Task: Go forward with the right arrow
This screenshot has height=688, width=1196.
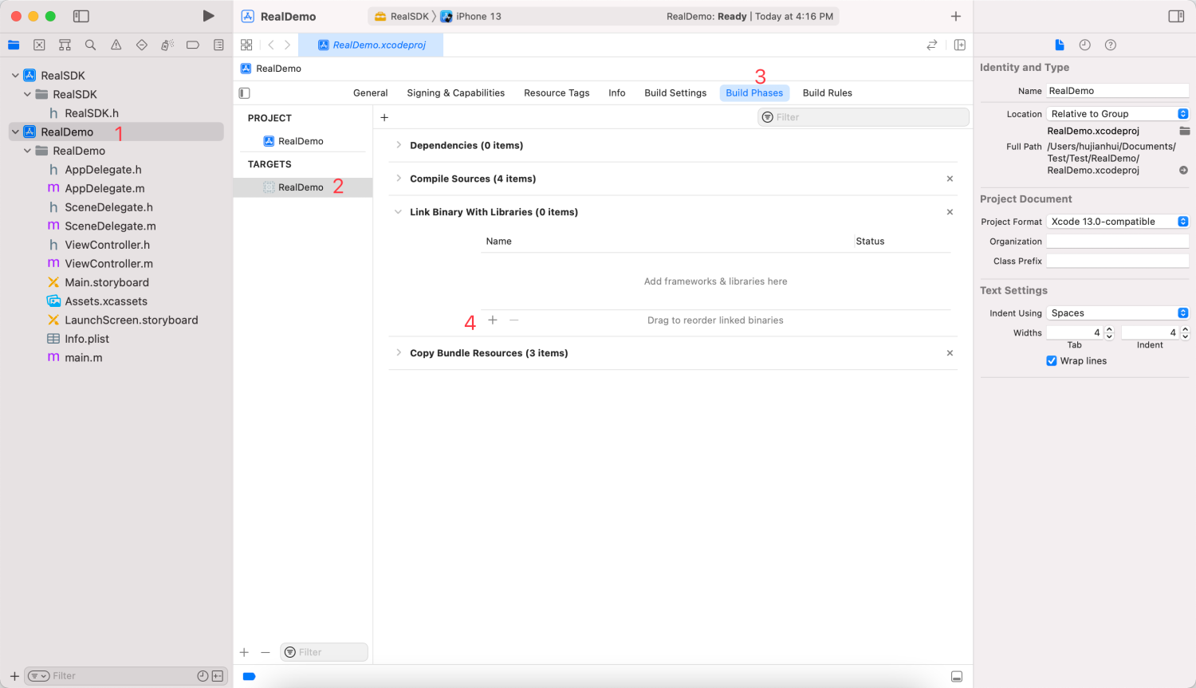Action: (287, 45)
